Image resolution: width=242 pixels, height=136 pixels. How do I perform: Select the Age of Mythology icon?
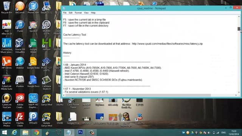click(x=126, y=119)
